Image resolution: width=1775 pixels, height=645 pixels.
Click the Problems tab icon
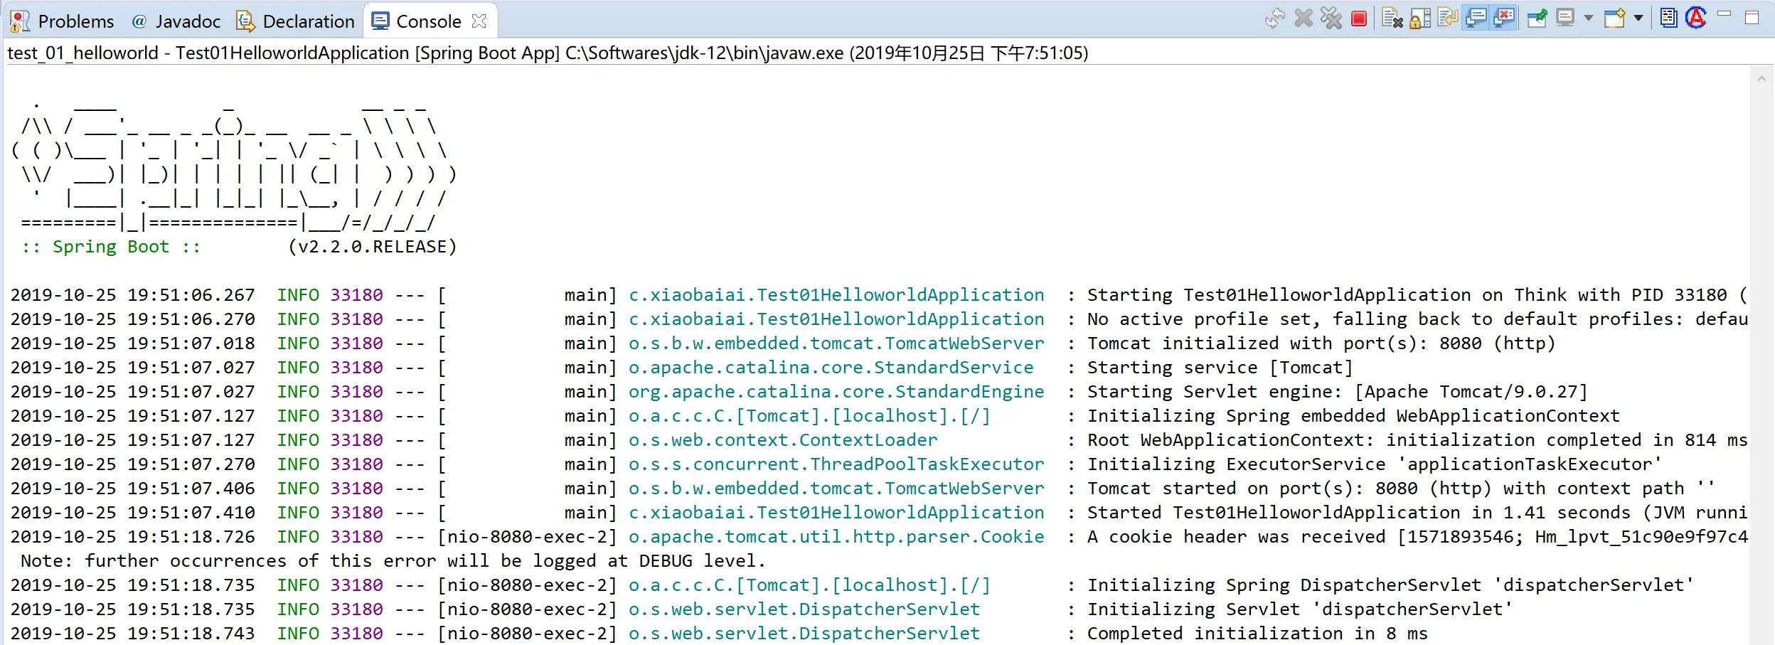tap(20, 21)
